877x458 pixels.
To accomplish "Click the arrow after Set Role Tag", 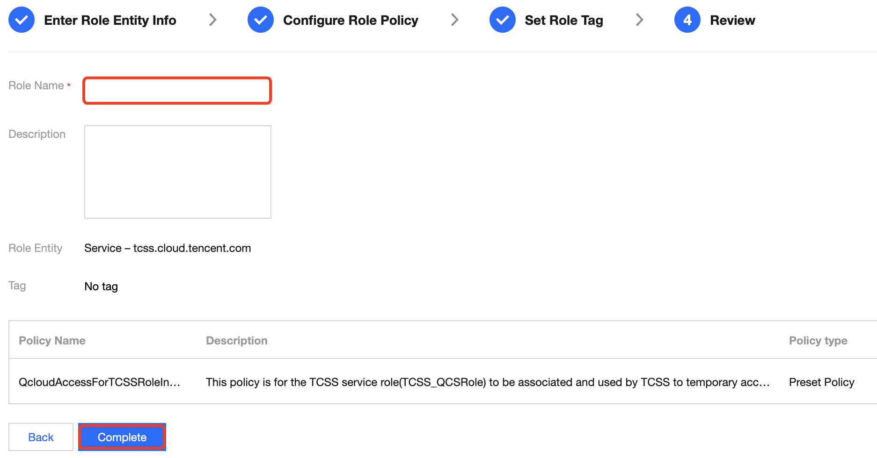I will (640, 20).
